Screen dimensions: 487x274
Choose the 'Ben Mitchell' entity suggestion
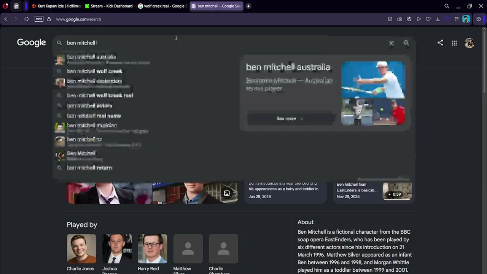click(145, 155)
